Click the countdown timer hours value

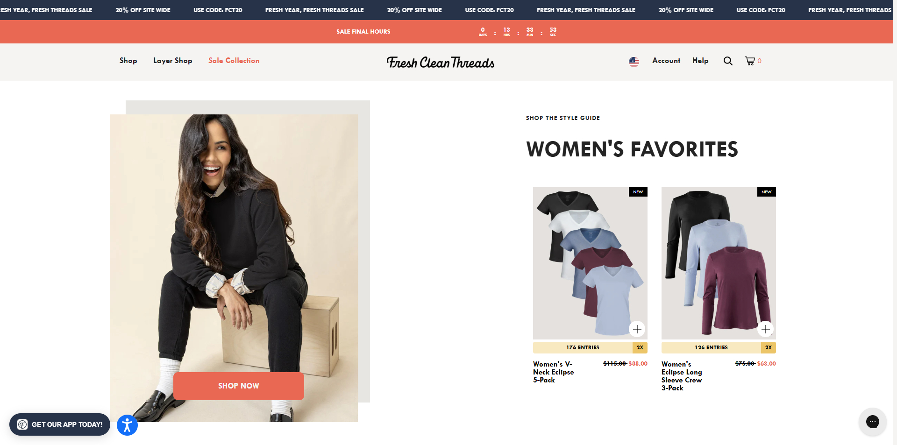pos(507,30)
